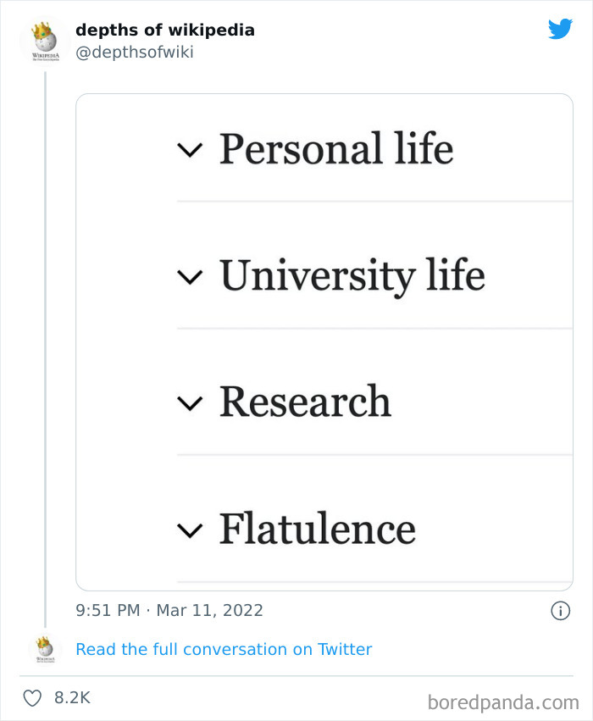Open the @depthsofwiki handle link

(x=135, y=53)
